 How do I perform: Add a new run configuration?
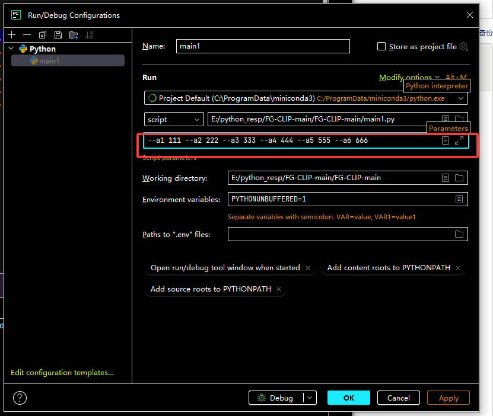[x=12, y=35]
